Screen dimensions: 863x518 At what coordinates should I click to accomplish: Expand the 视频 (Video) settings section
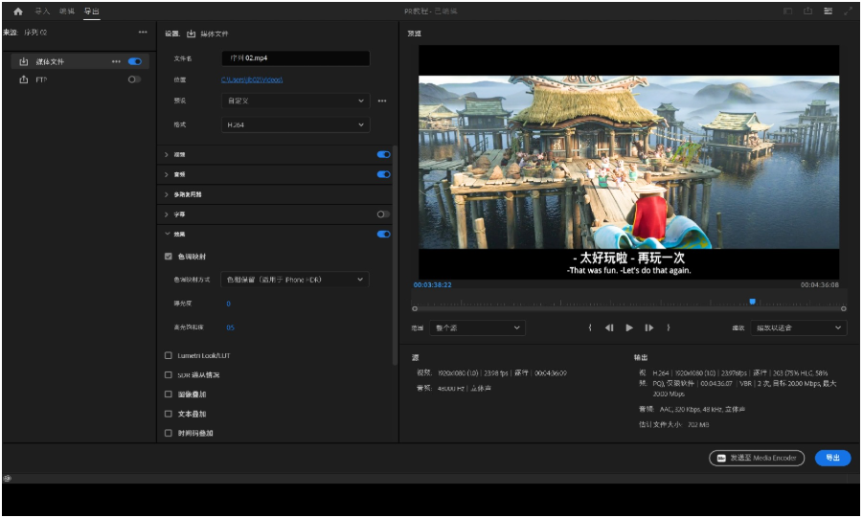(x=167, y=155)
